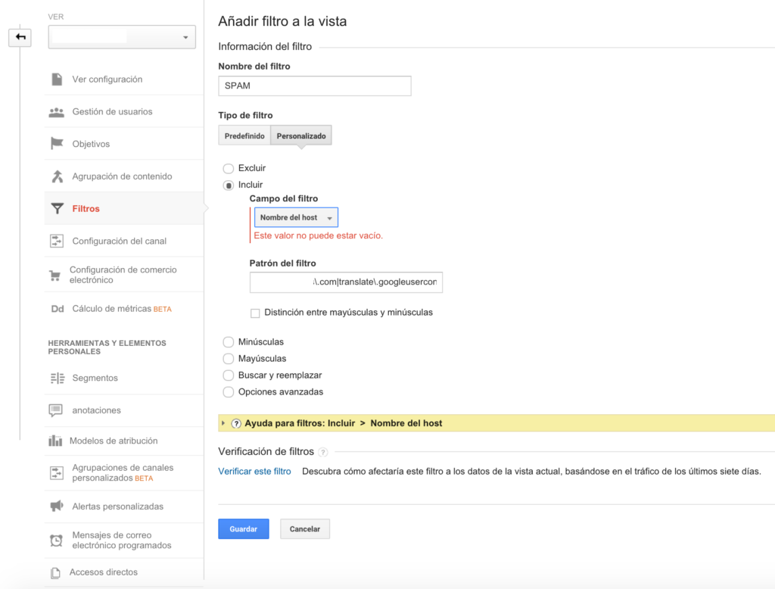Select the Opciones avanzadas radio button
This screenshot has height=589, width=775.
click(x=228, y=391)
